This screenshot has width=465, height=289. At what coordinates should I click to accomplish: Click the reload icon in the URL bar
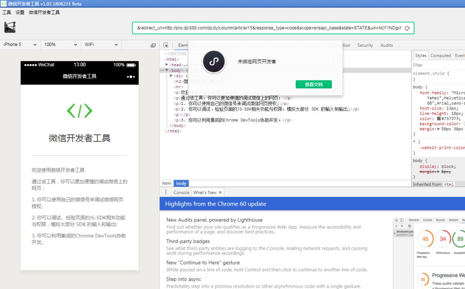tap(407, 28)
